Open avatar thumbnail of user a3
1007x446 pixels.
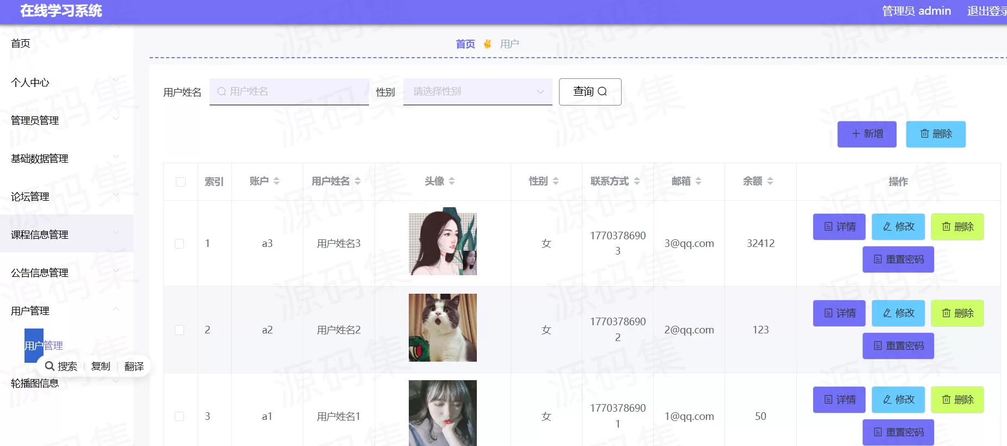tap(443, 241)
